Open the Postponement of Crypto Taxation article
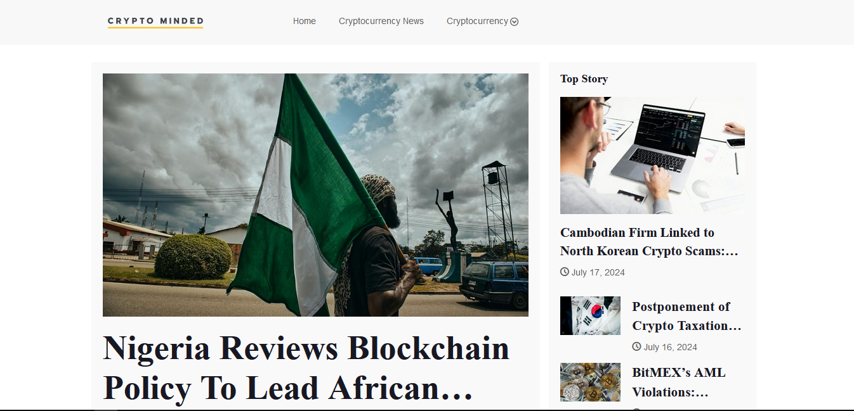 (x=686, y=316)
